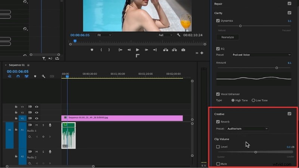Click the filter funnel icon in the source panel
This screenshot has width=299, height=168.
click(x=44, y=59)
